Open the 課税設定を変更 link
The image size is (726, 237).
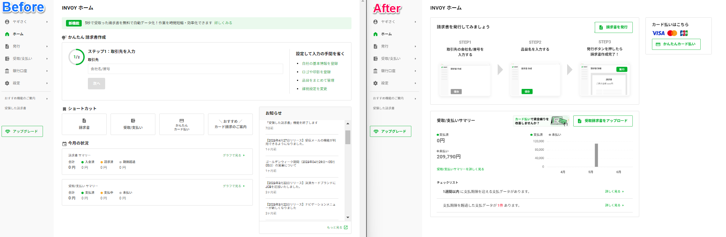pyautogui.click(x=315, y=89)
